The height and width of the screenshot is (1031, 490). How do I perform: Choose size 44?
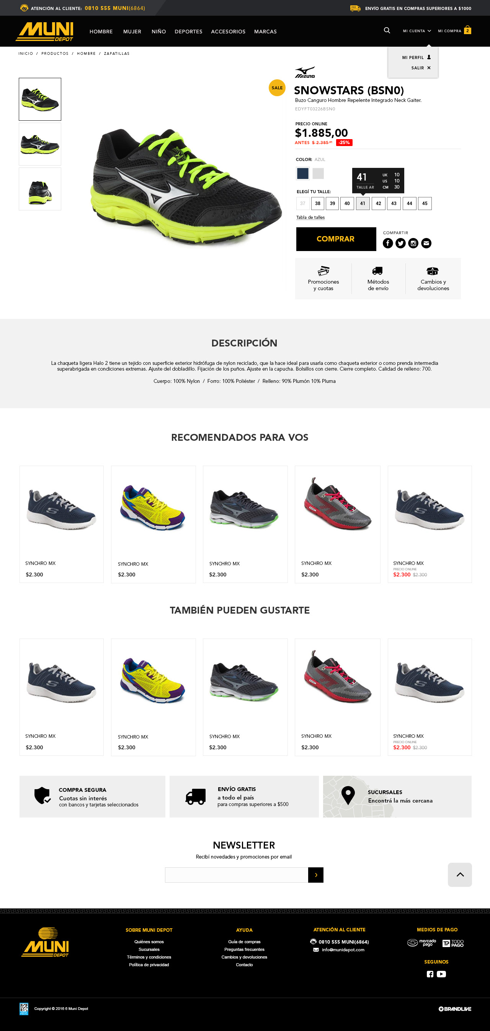pos(409,203)
